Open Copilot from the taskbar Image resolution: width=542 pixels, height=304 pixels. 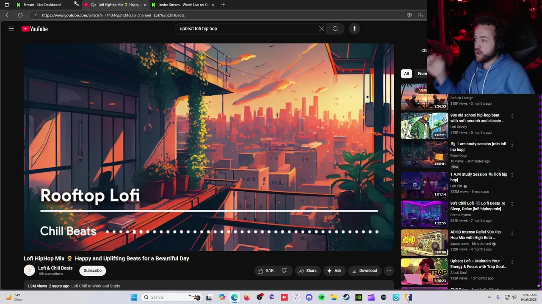point(222,297)
